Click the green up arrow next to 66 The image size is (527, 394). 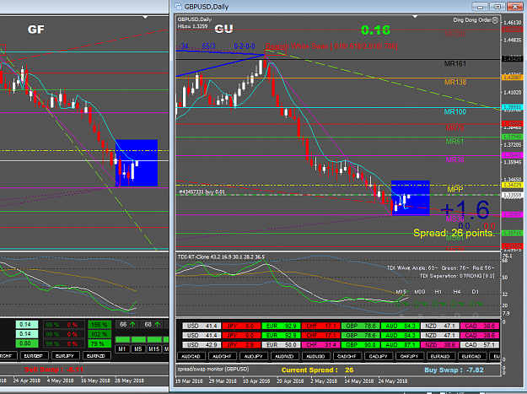[x=132, y=325]
